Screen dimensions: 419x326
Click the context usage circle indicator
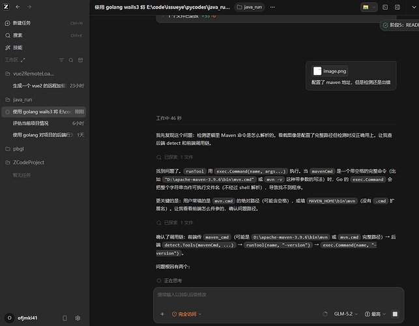pos(325,314)
